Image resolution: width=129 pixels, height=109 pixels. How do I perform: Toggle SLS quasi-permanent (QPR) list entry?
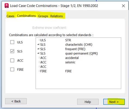[68, 53]
